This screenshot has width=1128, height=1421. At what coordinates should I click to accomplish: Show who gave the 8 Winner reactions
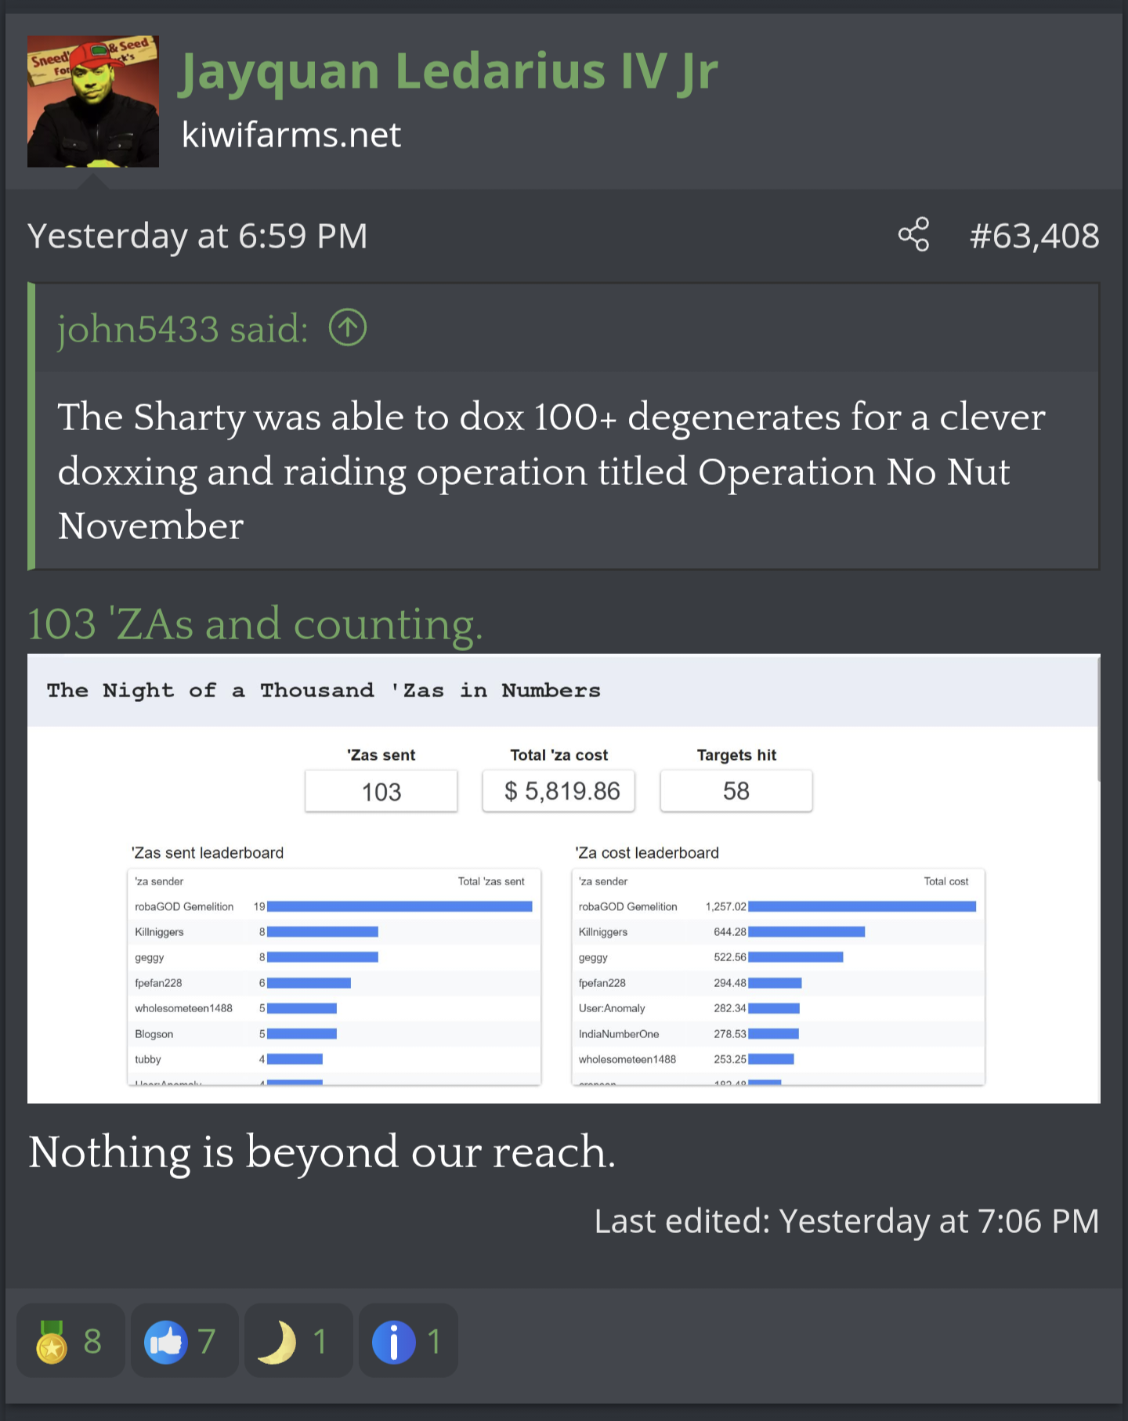pos(92,1340)
